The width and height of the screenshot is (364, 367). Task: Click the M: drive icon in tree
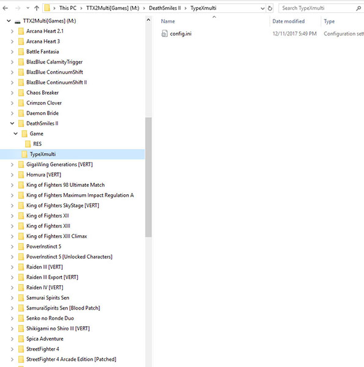click(17, 21)
